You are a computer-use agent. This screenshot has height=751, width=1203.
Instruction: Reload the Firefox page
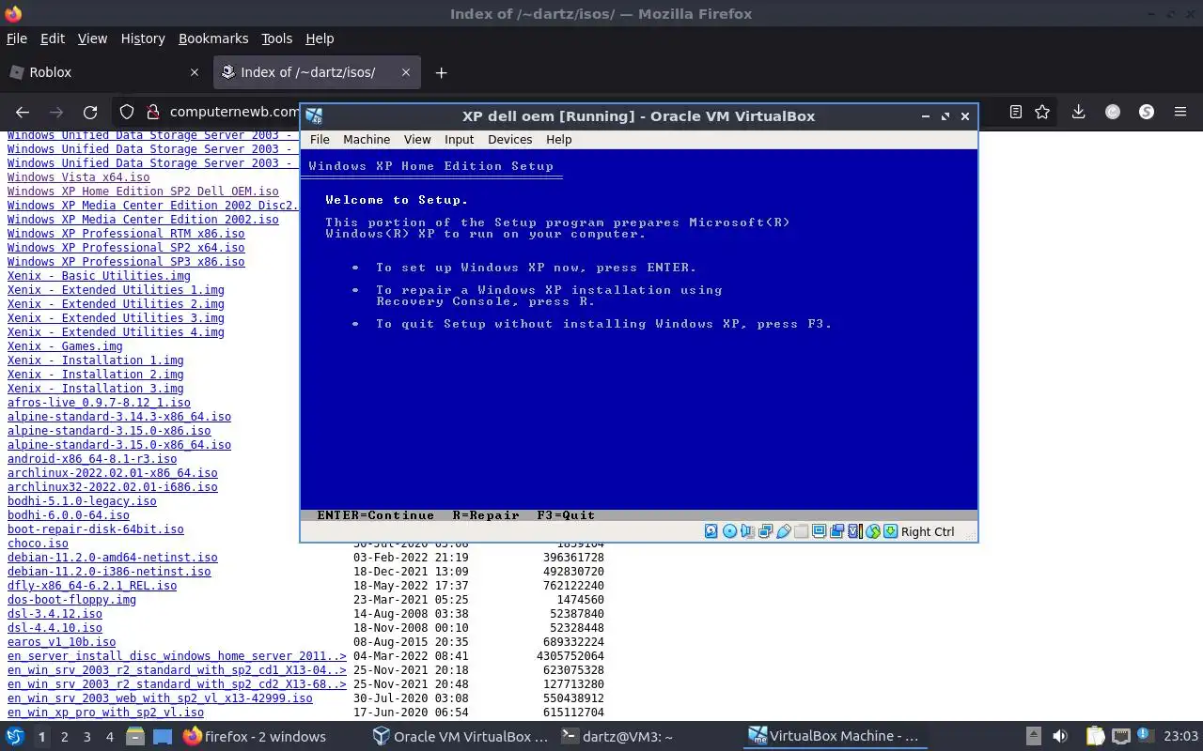90,112
